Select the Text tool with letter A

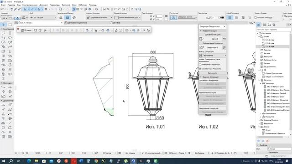tap(3, 114)
